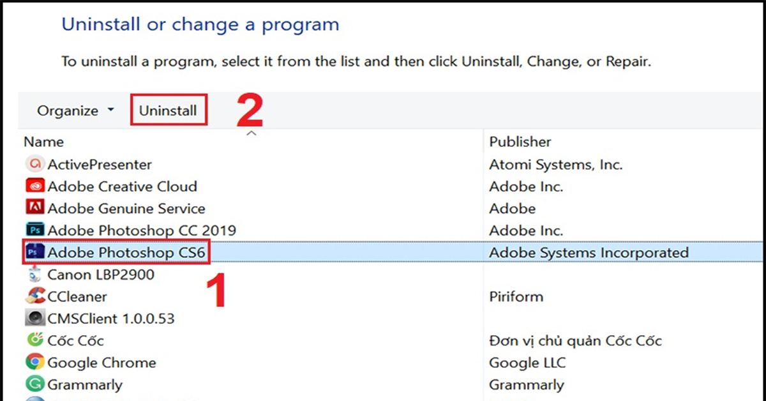Select the Adobe Creative Cloud icon
The height and width of the screenshot is (401, 766).
pyautogui.click(x=34, y=186)
